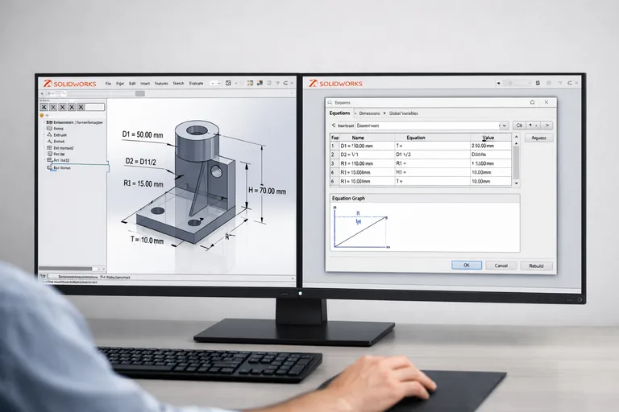Click dark display-style icon in left window toolbar
The height and width of the screenshot is (412, 619).
260,83
